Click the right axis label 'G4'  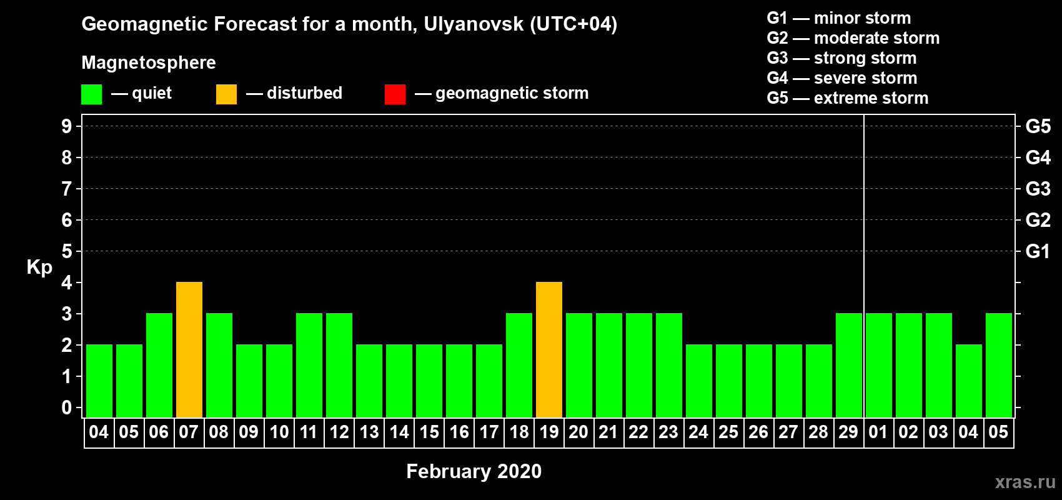pyautogui.click(x=1038, y=157)
